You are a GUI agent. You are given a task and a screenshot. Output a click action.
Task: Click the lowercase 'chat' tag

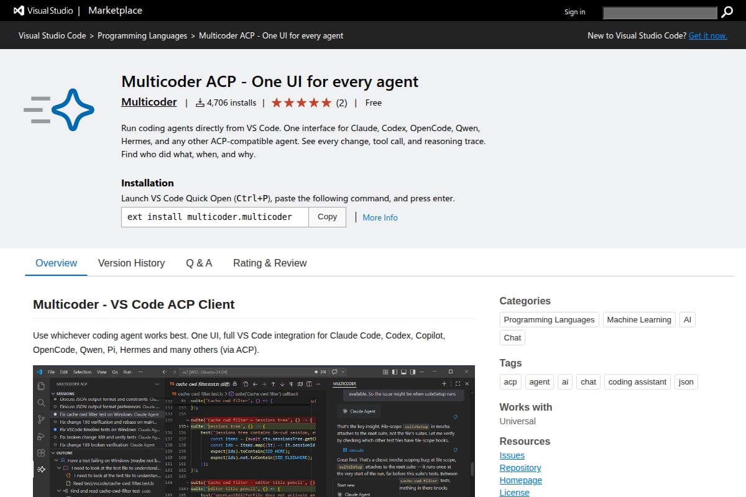[x=588, y=381]
